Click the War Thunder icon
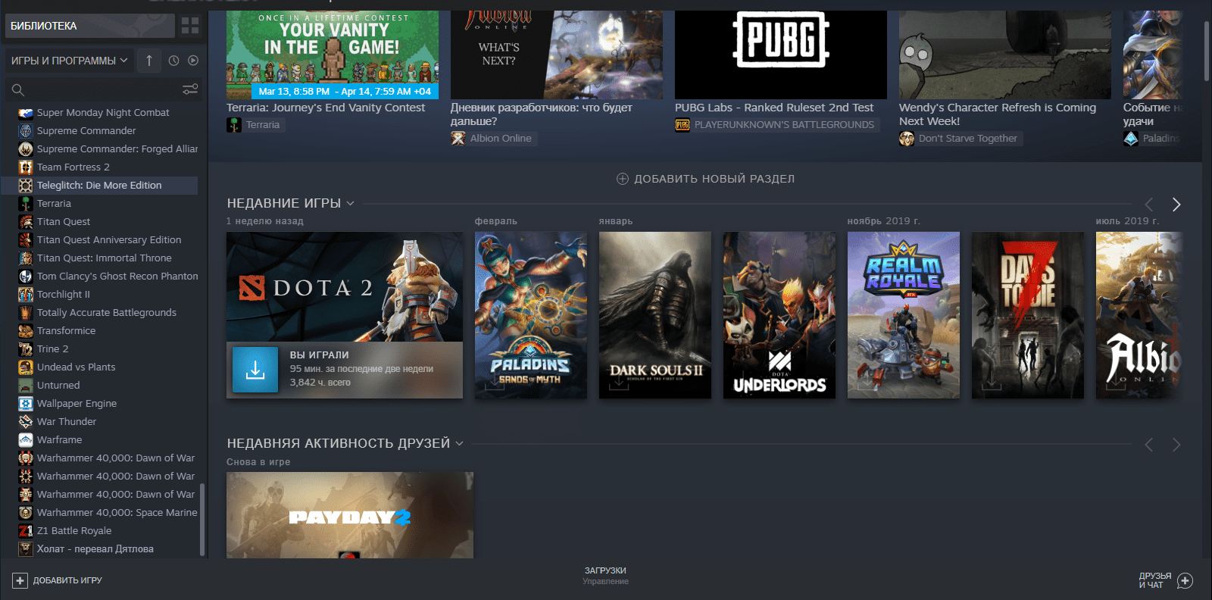Viewport: 1212px width, 600px height. (26, 421)
